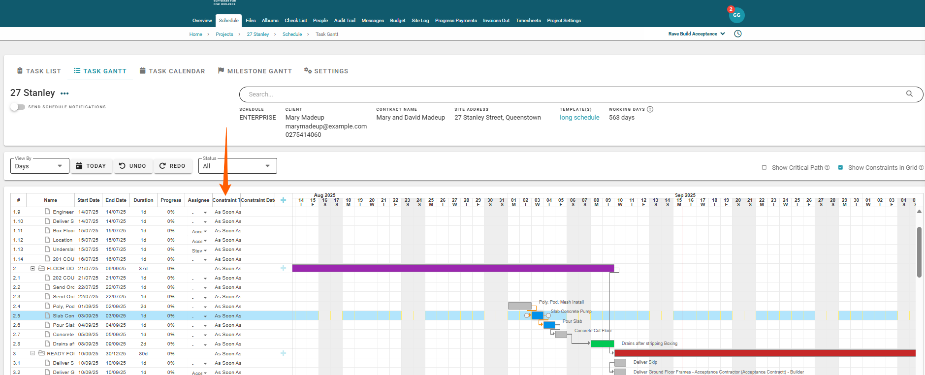Screen dimensions: 925x375
Task: Click the search magnifier icon
Action: [909, 94]
